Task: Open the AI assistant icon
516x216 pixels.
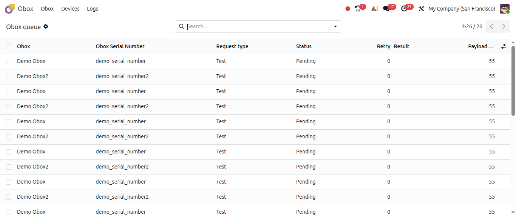Action: coord(375,9)
